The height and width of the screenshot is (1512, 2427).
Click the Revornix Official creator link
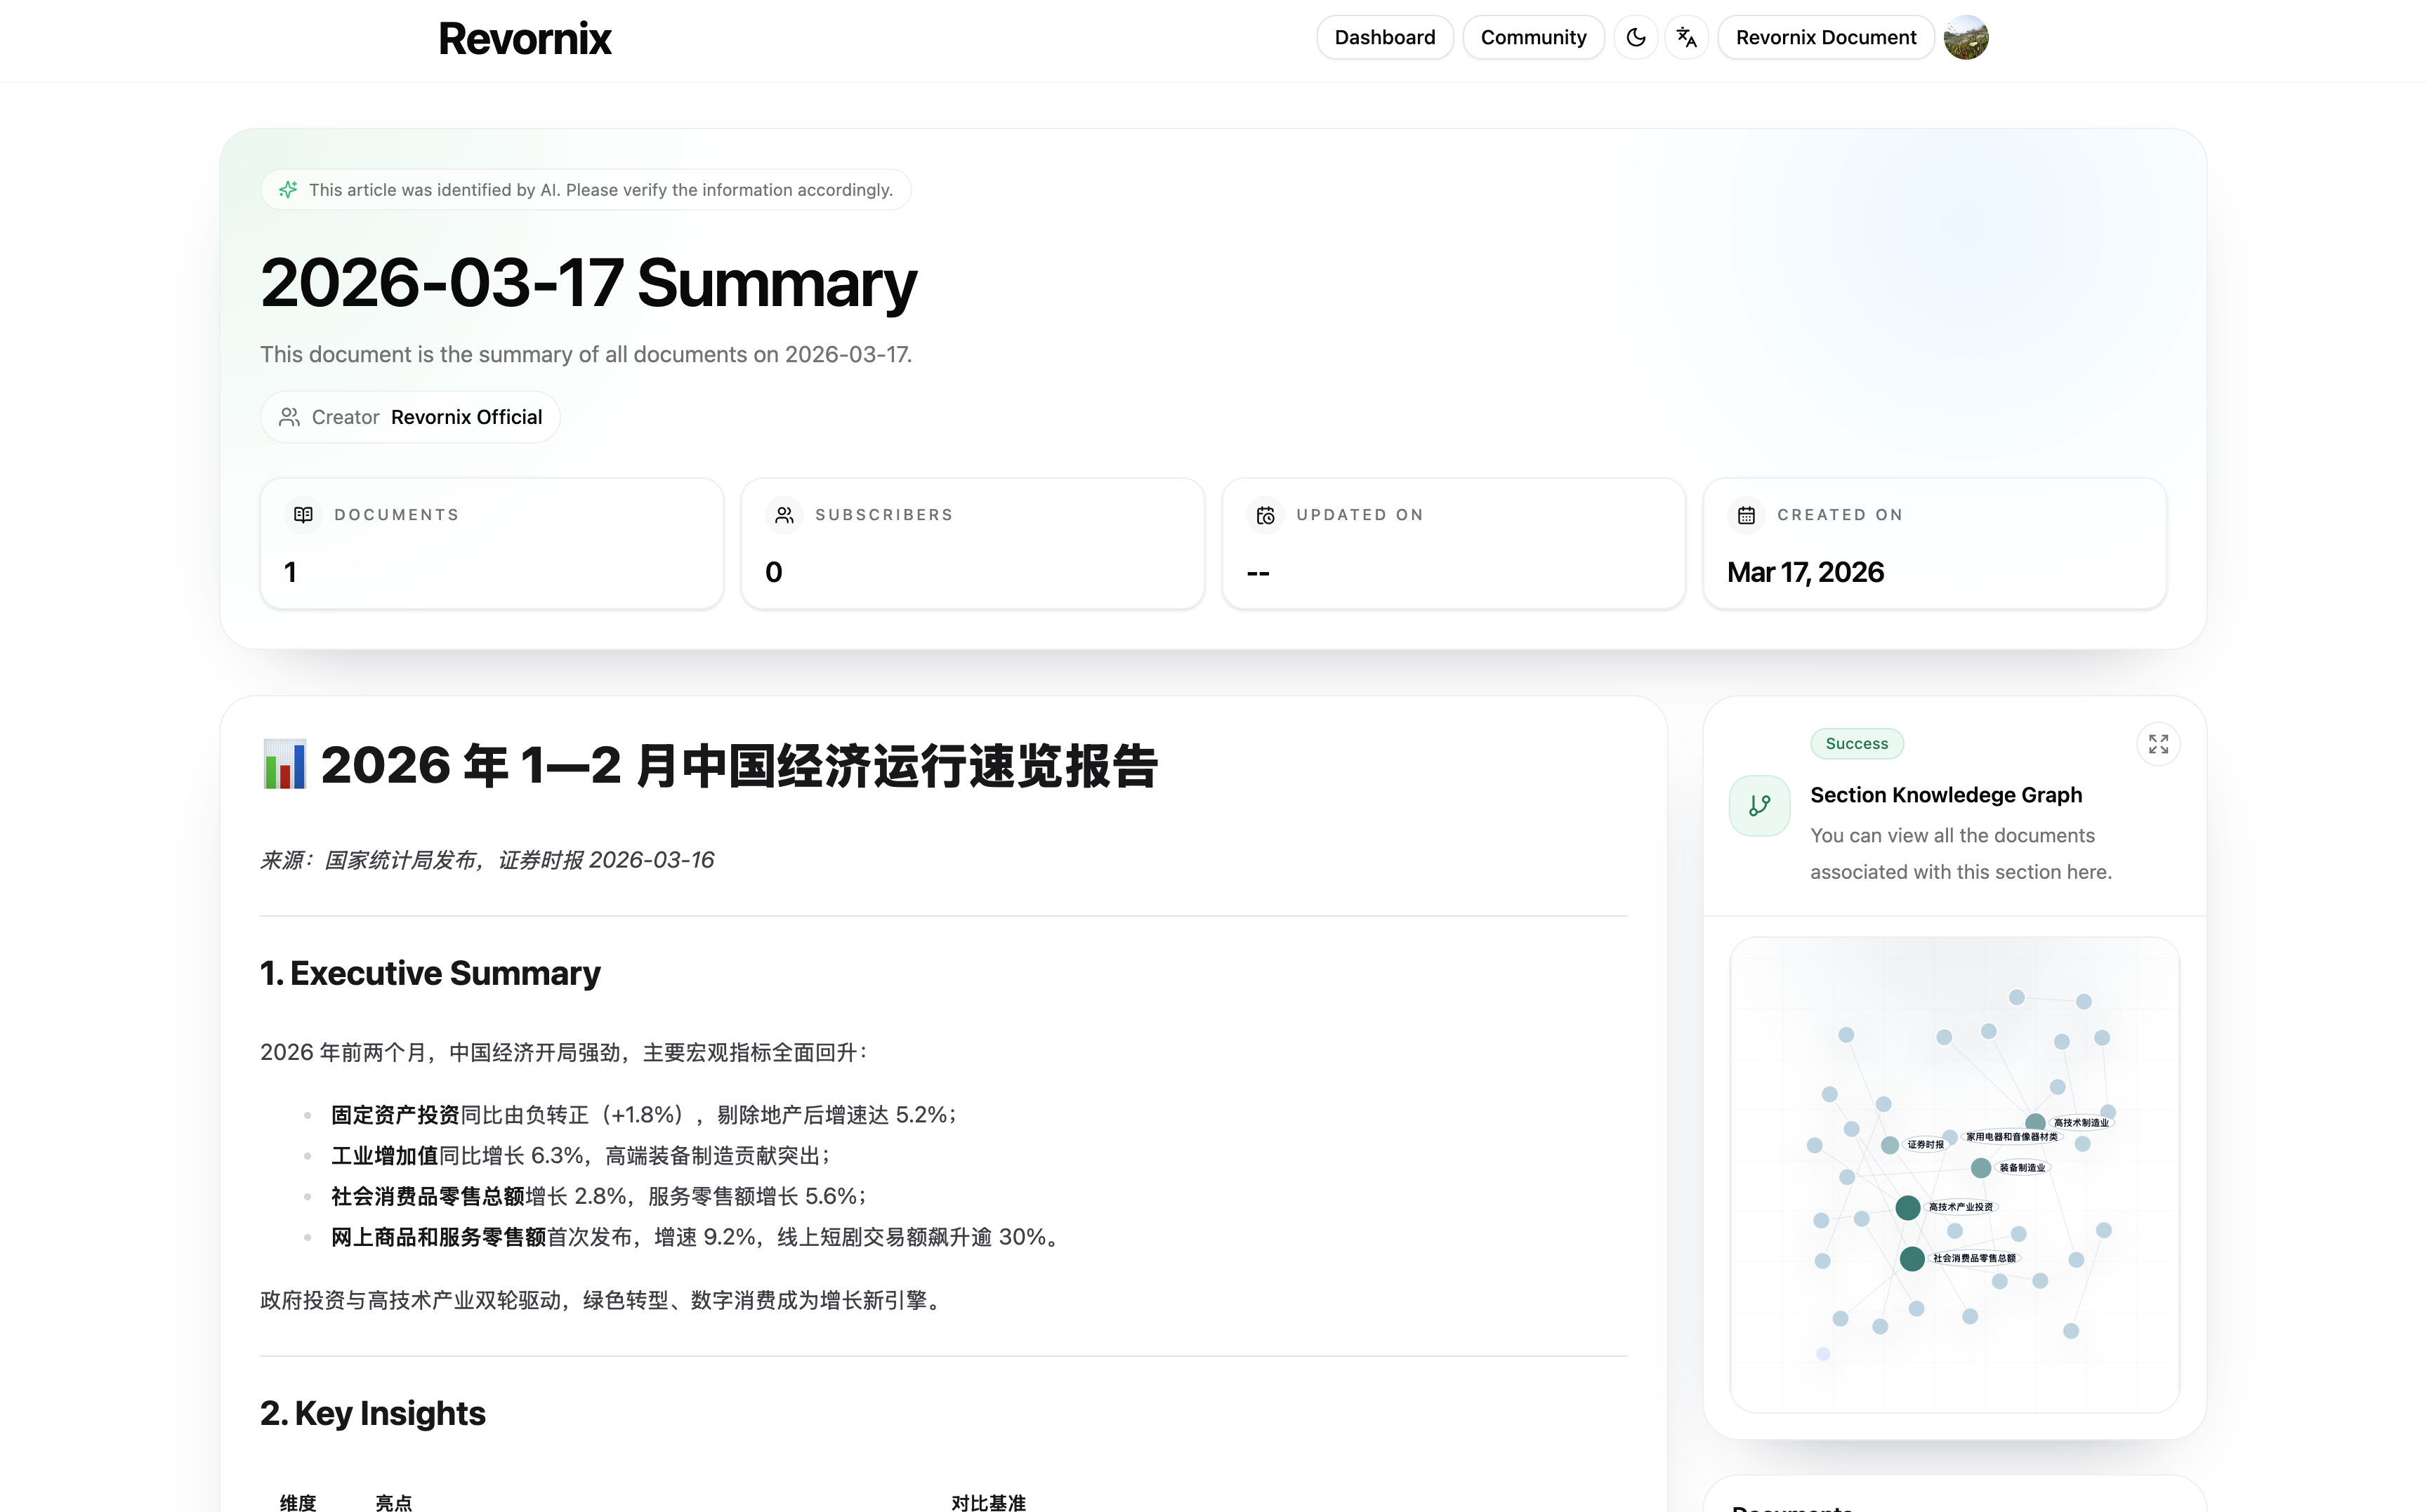(x=466, y=417)
